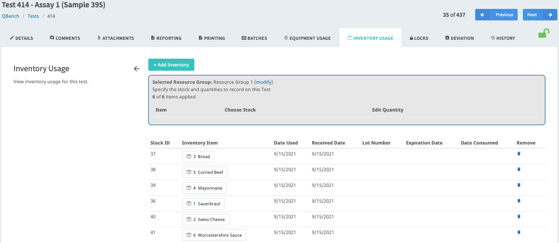Remove the Bread inventory row via trash icon
This screenshot has width=559, height=243.
pyautogui.click(x=519, y=153)
